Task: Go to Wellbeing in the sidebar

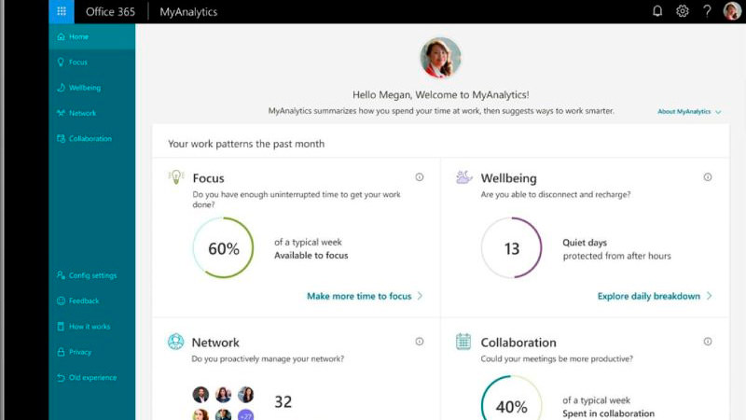Action: 84,88
